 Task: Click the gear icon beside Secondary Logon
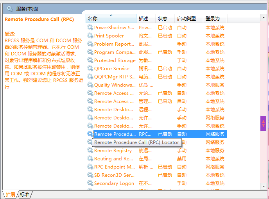(90, 183)
